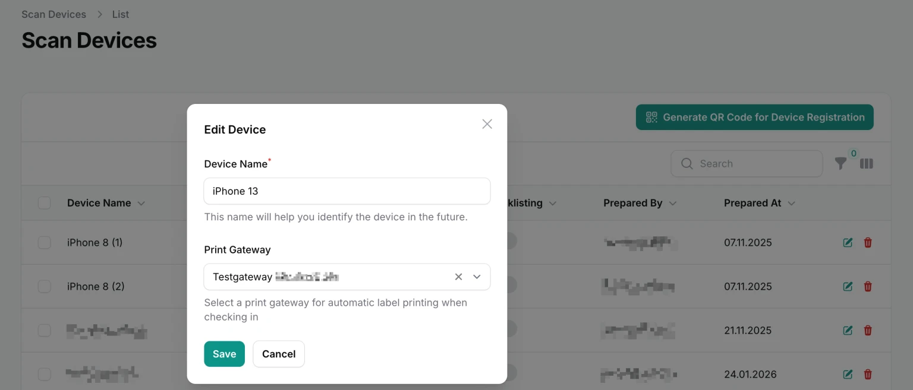Delete the iPhone 8 (1) device

coord(868,242)
